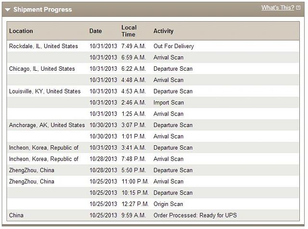
Task: Select the Activity column header
Action: 164,31
